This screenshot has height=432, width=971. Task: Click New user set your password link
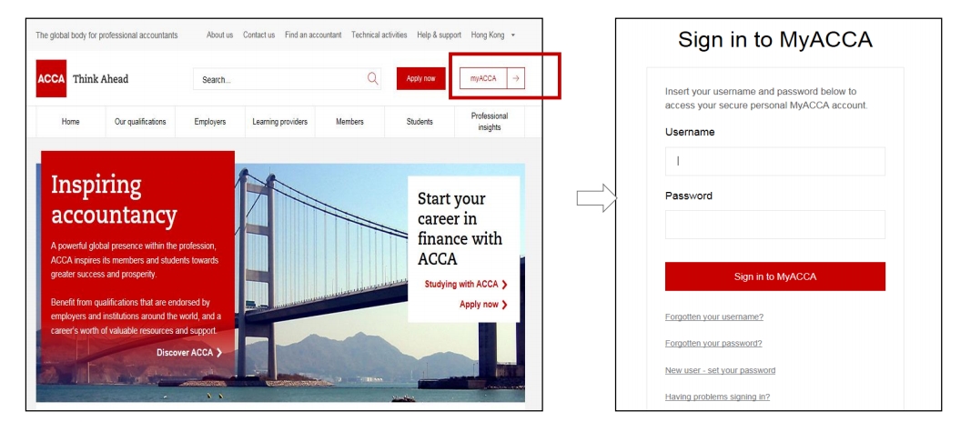(x=720, y=370)
